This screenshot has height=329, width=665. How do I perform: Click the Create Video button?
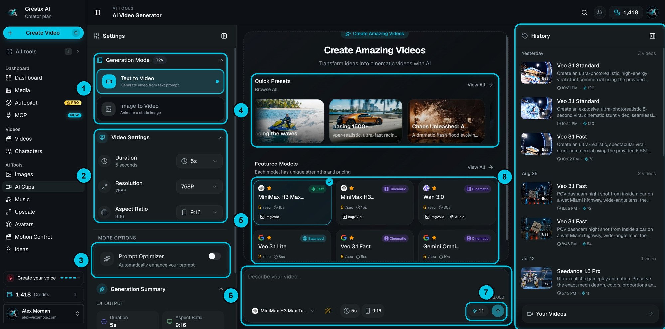pyautogui.click(x=43, y=33)
